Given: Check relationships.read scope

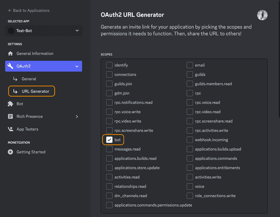Looking at the screenshot, I should (109, 186).
